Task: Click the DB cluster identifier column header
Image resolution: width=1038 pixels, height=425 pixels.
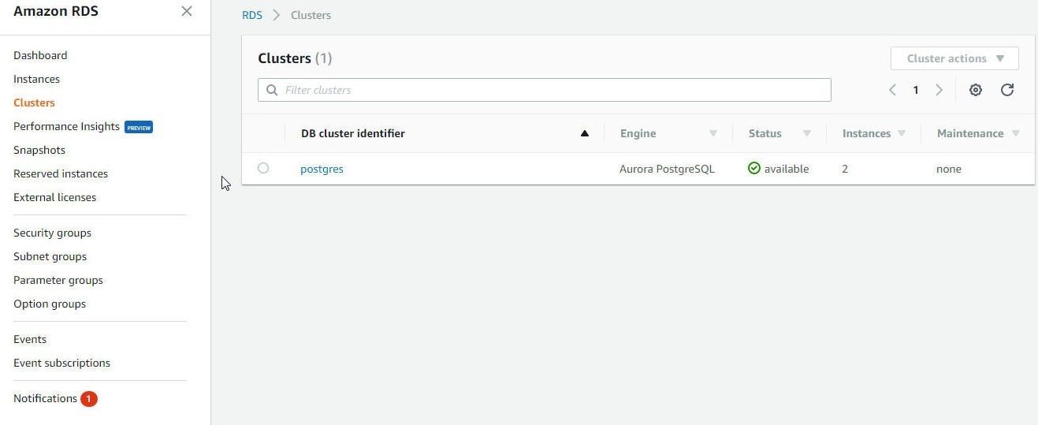Action: click(353, 133)
